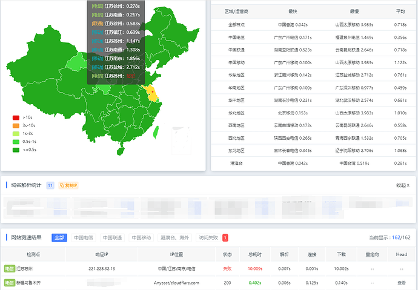
Task: Click the IP address 221.228.32.13
Action: point(102,269)
